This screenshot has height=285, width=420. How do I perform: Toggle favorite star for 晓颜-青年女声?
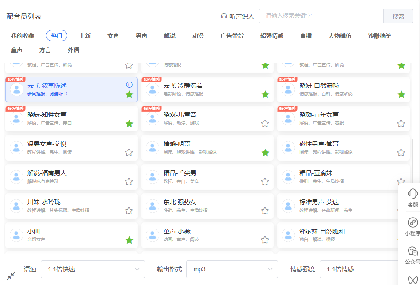pos(401,124)
